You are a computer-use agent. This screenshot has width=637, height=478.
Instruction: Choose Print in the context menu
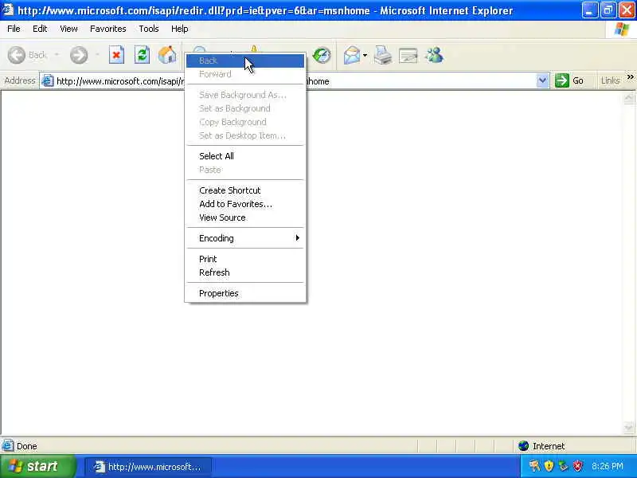(245, 259)
